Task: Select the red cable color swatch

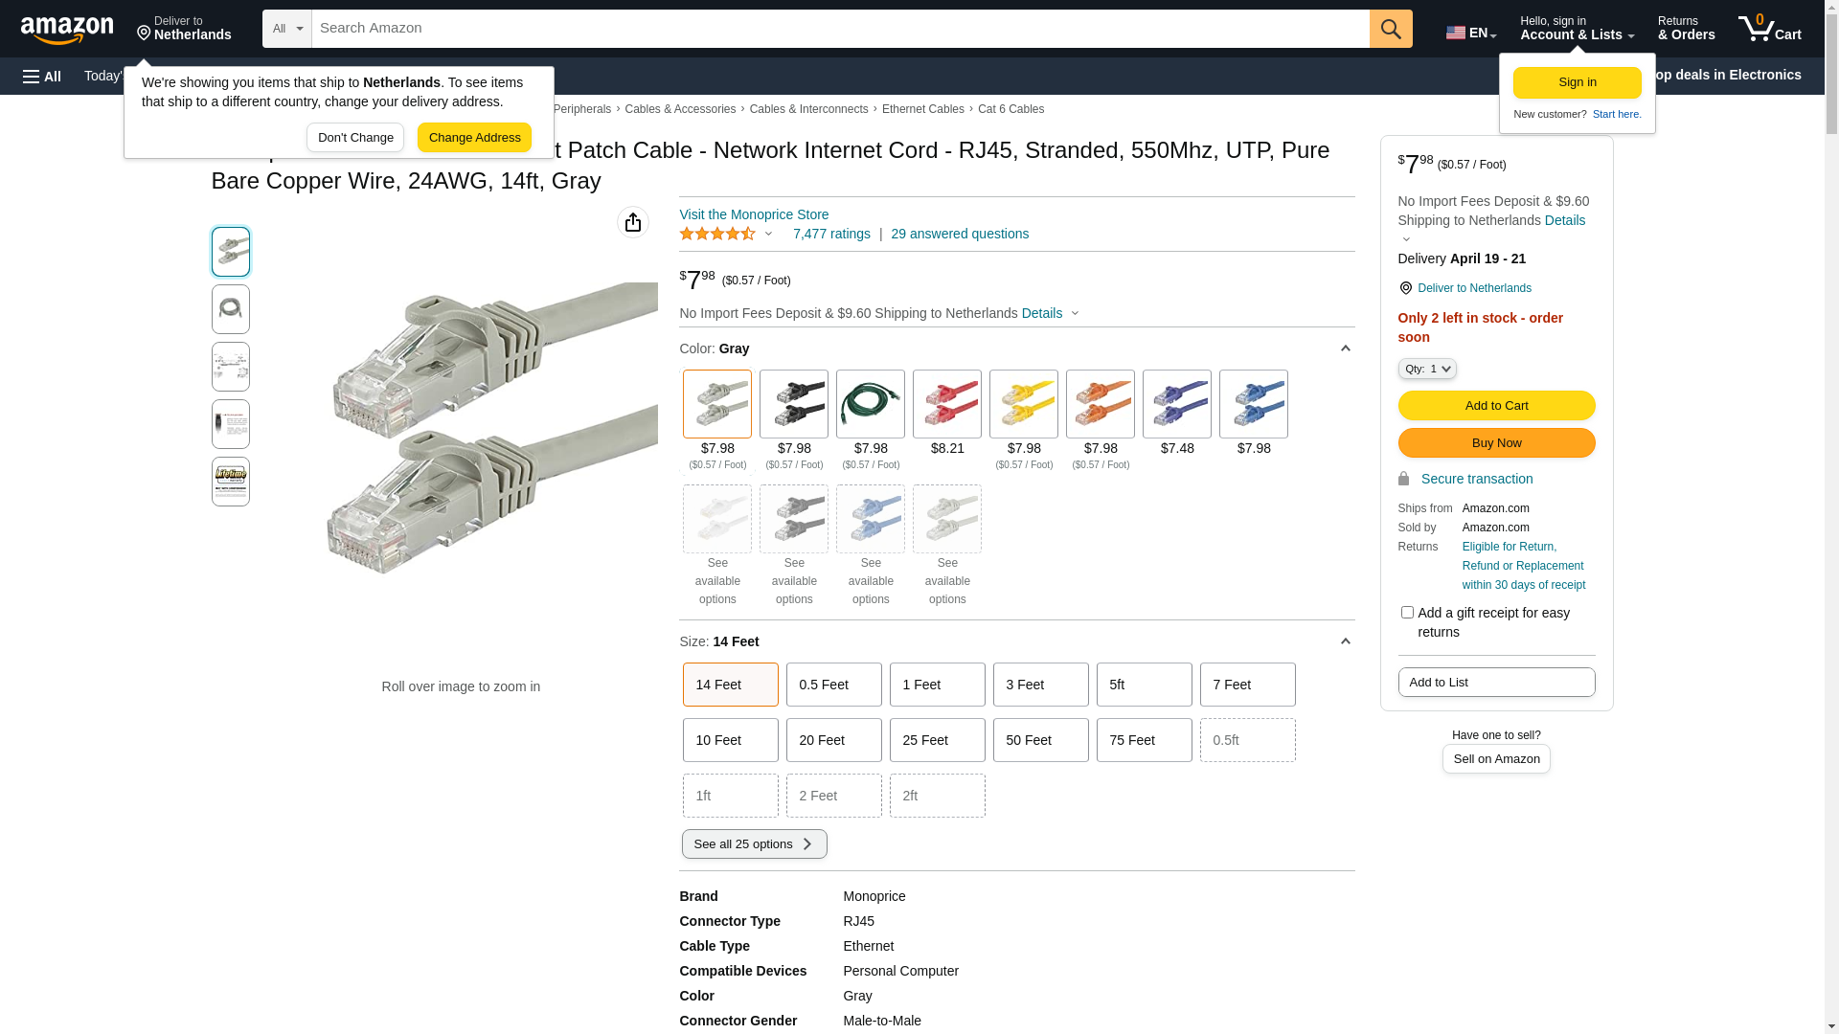Action: tap(946, 404)
